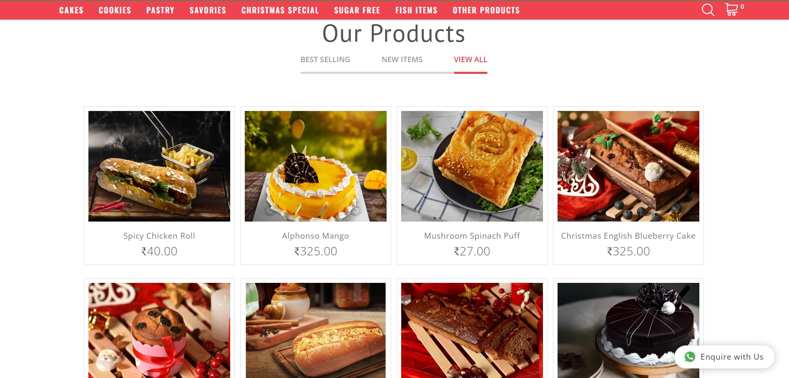Open the Savories category
Screen dimensions: 789x378
(208, 10)
